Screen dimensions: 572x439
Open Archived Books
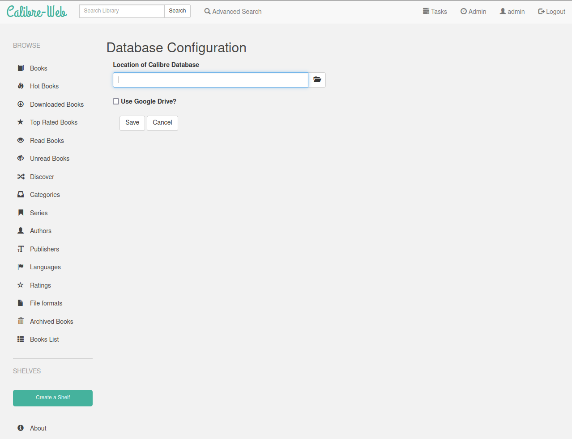click(x=51, y=322)
